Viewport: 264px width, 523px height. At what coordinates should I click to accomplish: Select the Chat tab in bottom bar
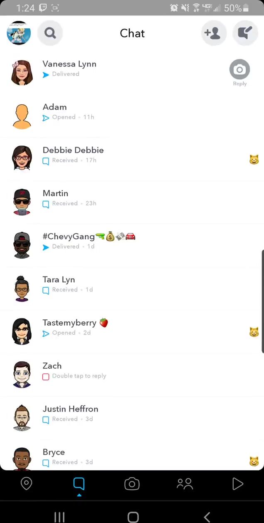pos(79,484)
